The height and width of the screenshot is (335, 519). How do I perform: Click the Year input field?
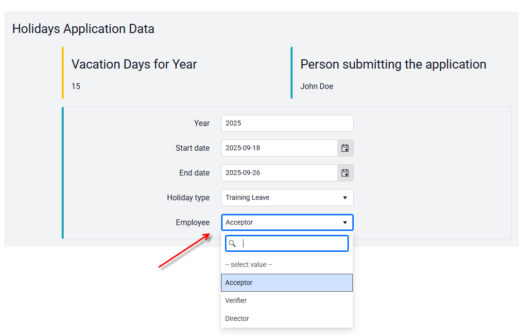[287, 123]
